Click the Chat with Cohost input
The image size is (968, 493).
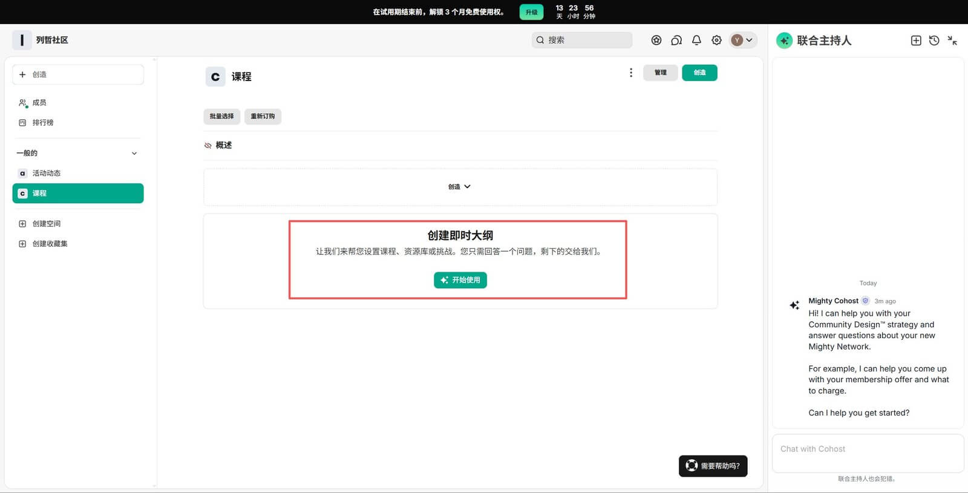click(x=868, y=453)
